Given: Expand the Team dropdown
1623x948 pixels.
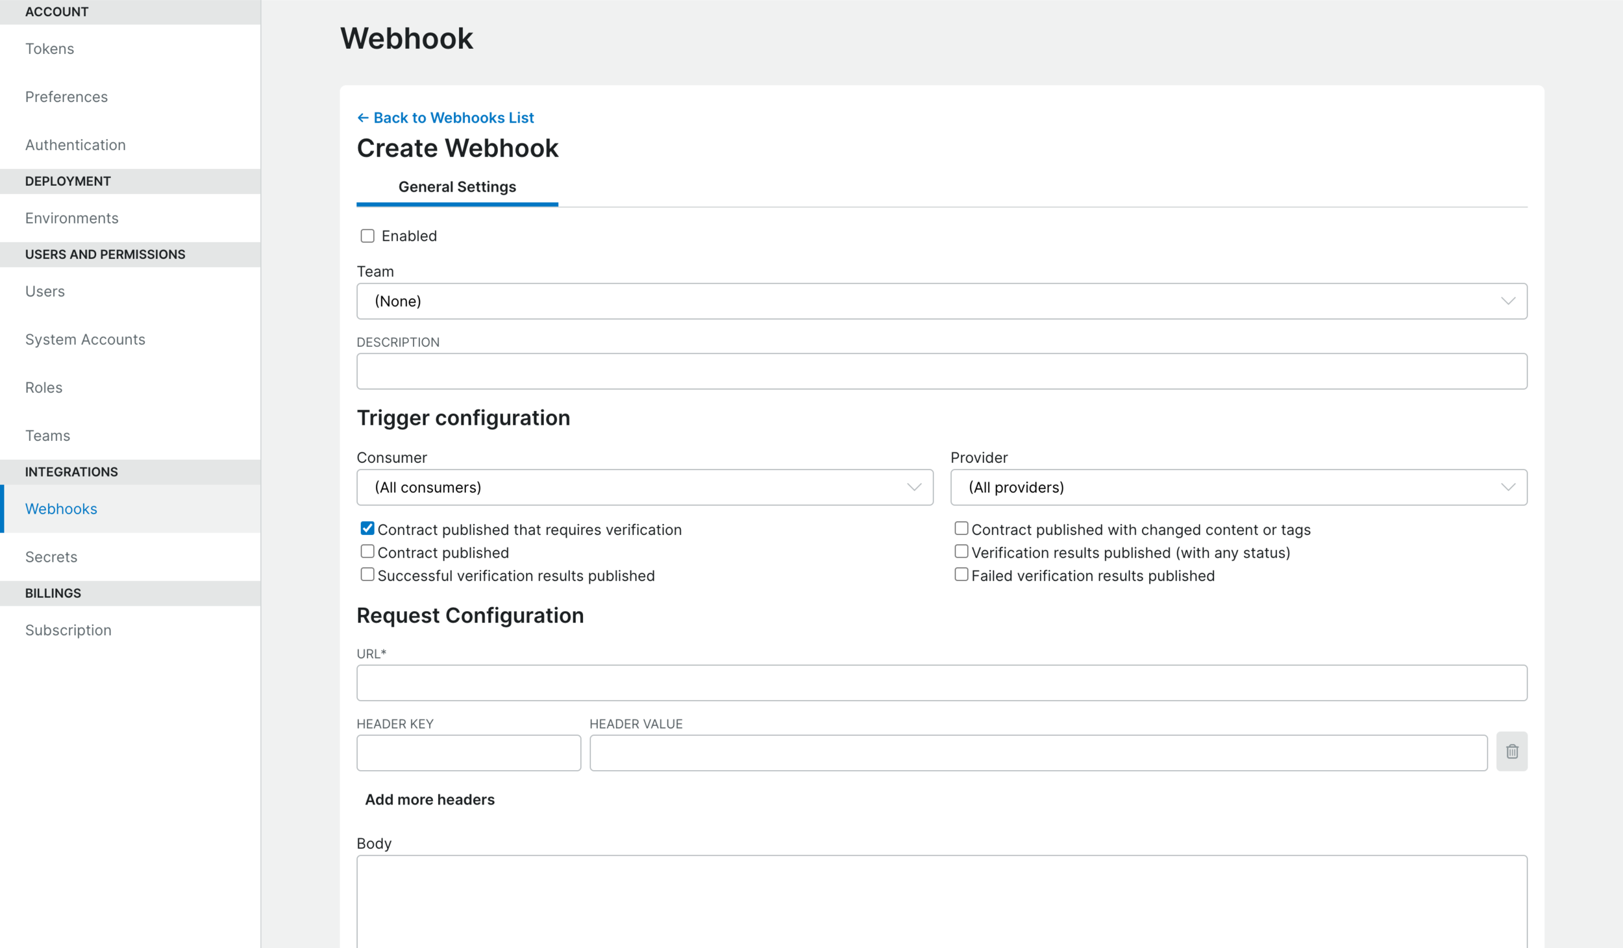Looking at the screenshot, I should pyautogui.click(x=942, y=301).
